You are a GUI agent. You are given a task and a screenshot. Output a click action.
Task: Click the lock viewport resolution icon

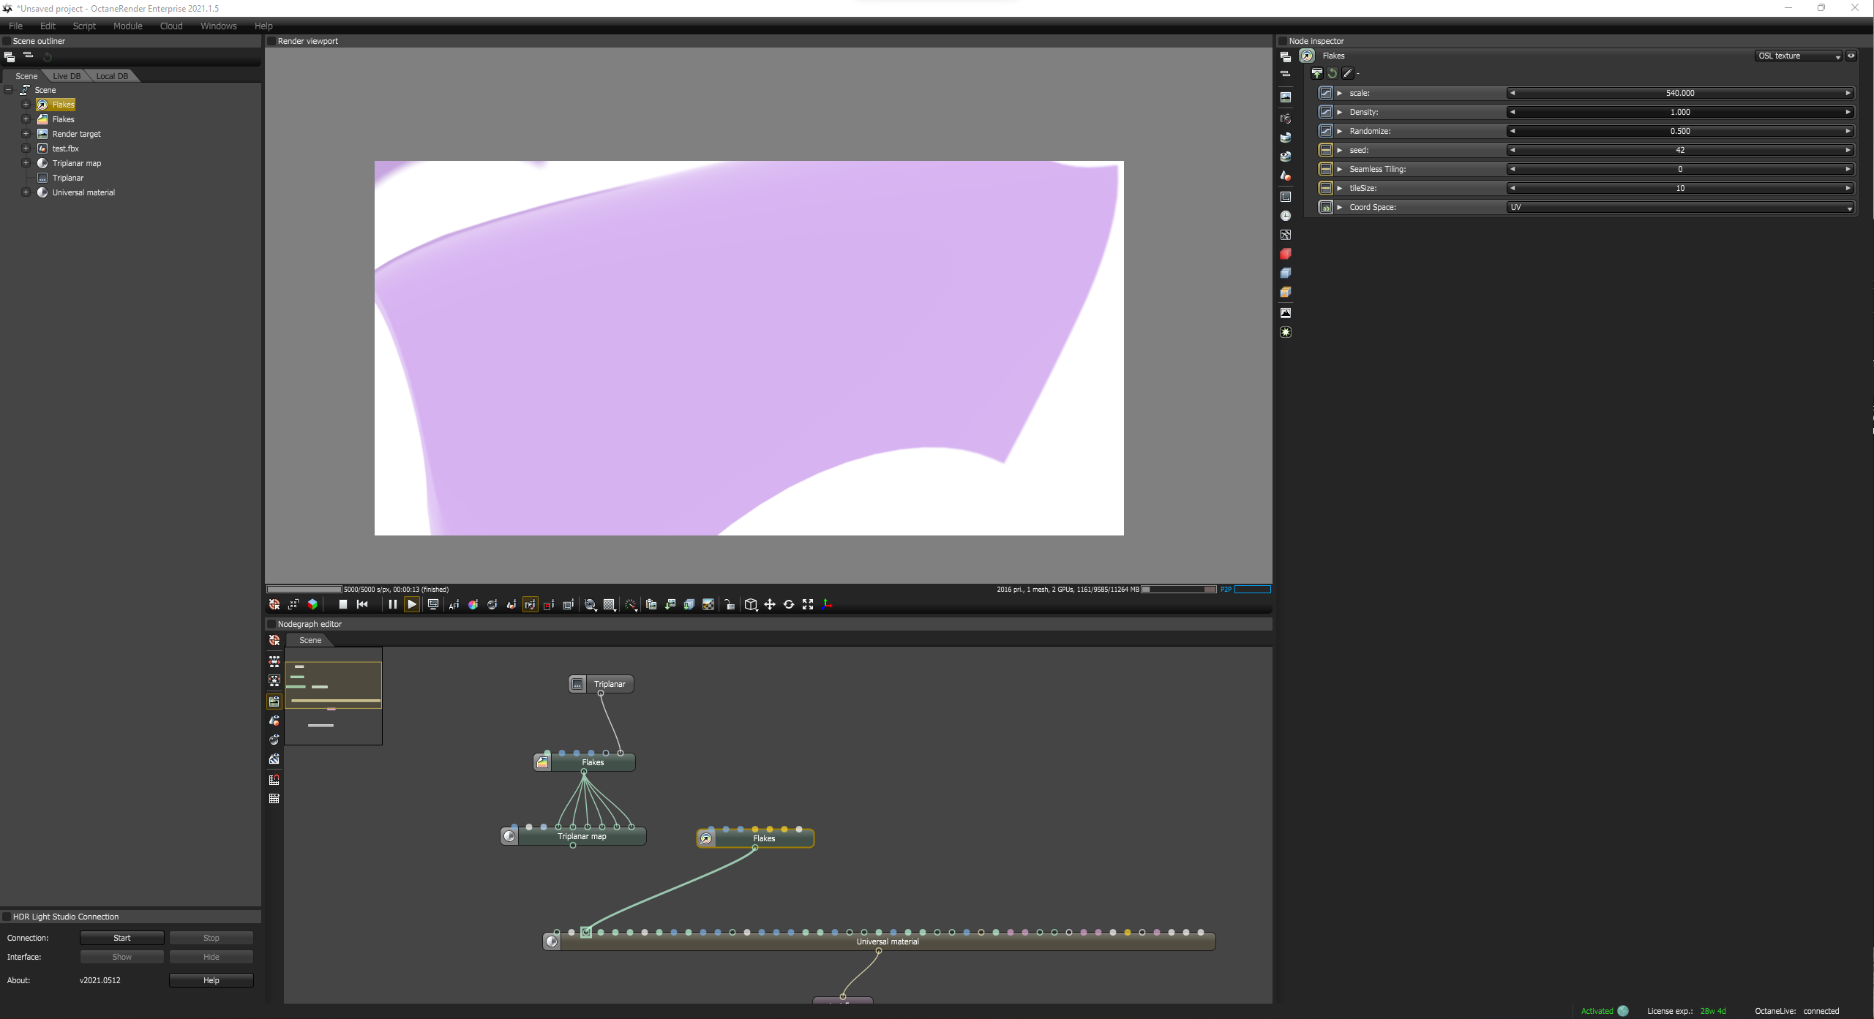(x=730, y=604)
